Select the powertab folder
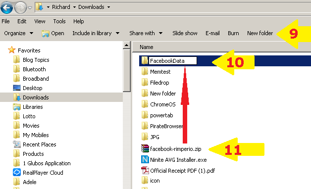 click(161, 115)
